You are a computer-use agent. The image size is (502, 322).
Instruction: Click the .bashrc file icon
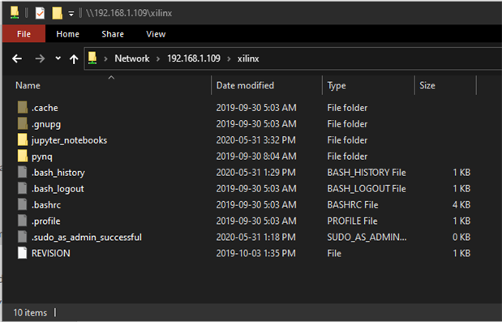[23, 204]
